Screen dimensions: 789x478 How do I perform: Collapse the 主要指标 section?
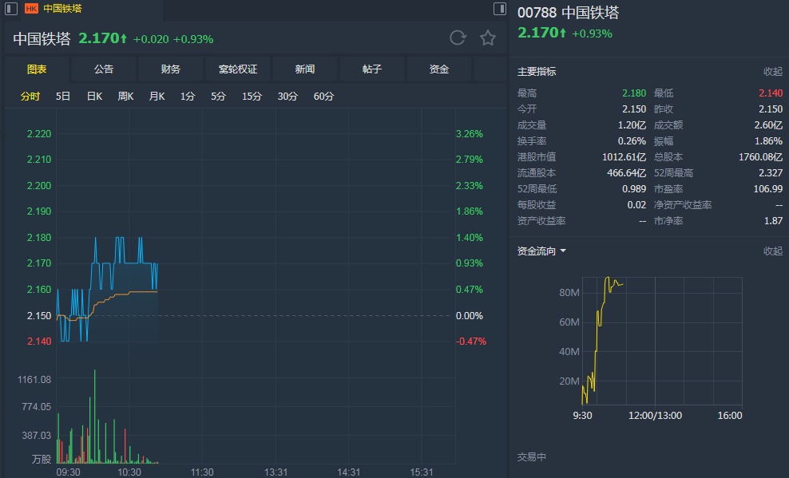click(x=772, y=72)
